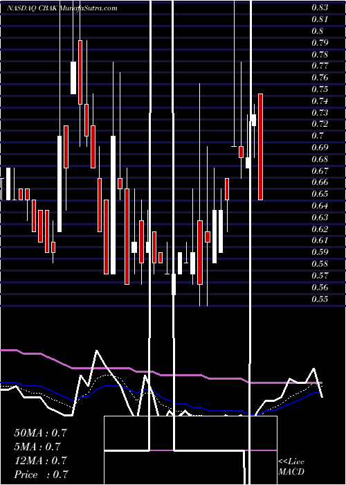The width and height of the screenshot is (346, 485).
Task: Click the NASDAQ CBAK MunafaSutra.com chart title
Action: click(62, 8)
